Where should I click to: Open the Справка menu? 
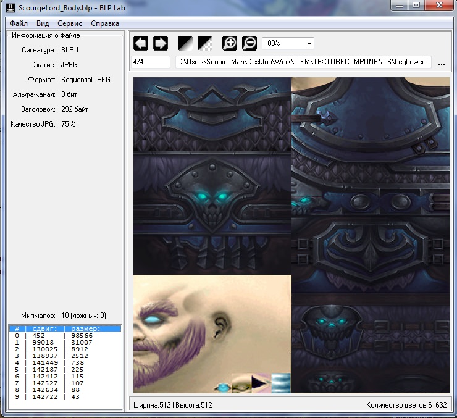tap(105, 23)
